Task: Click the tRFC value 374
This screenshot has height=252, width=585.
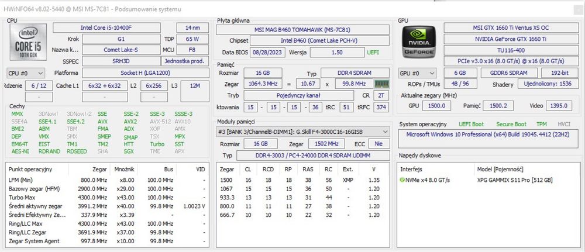Action: (x=381, y=108)
